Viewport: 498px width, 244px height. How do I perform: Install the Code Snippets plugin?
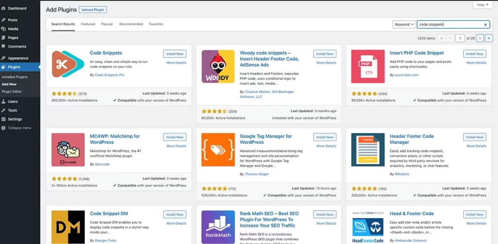click(x=175, y=54)
